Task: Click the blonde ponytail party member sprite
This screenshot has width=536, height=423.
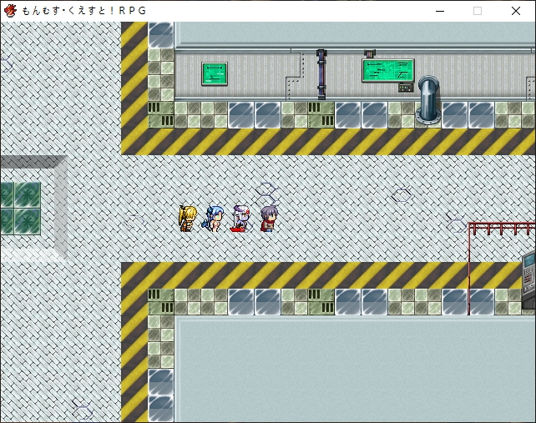Action: 187,219
